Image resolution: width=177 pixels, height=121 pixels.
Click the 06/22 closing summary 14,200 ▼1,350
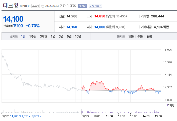pyautogui.click(x=25, y=116)
